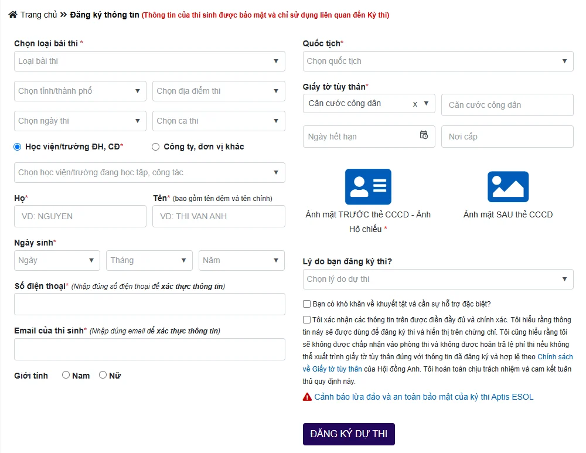The image size is (586, 453).
Task: Expand Chọn tỉnh/thành phố dropdown
Action: coord(80,91)
